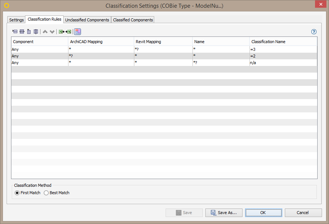Open the Unclassified Components tab
329x224 pixels.
point(87,20)
